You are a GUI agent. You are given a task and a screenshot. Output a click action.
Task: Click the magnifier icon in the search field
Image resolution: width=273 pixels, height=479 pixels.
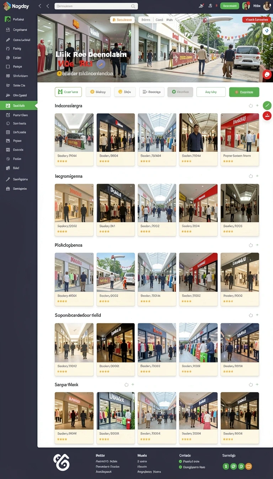tap(133, 6)
